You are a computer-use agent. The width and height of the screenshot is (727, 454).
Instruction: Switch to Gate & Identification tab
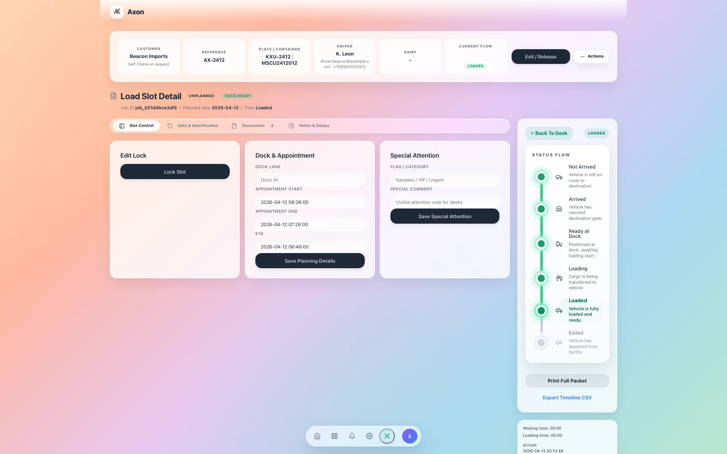coord(193,126)
